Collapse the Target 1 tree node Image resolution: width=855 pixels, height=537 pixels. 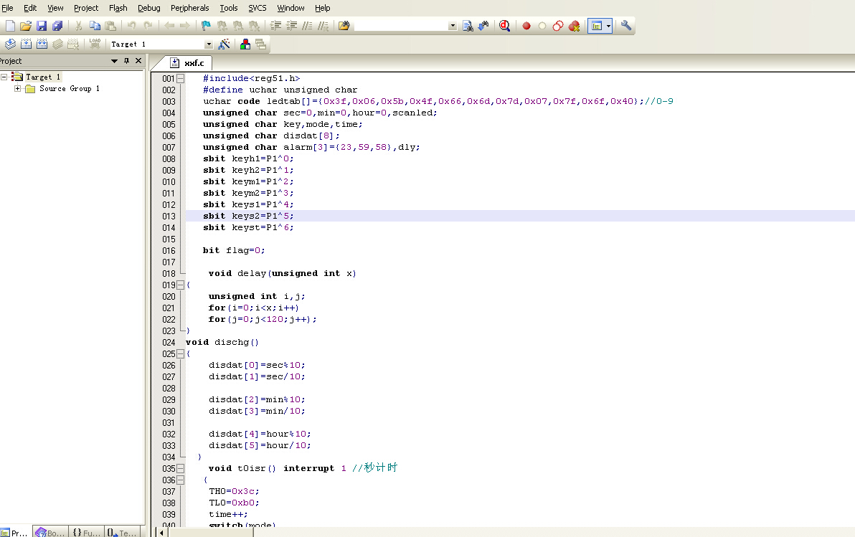click(4, 77)
